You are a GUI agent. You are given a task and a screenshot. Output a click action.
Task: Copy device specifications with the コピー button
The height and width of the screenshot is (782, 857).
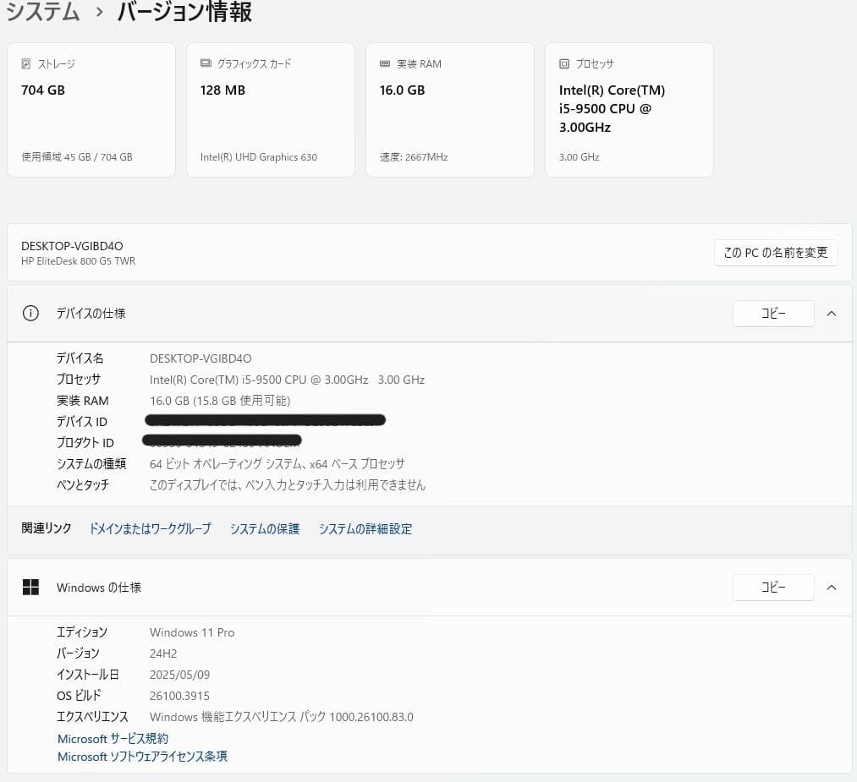(x=772, y=313)
